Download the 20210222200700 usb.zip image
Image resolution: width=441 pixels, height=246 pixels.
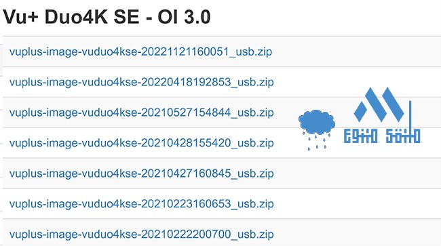(142, 234)
